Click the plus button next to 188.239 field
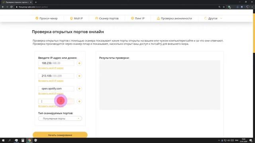 [79, 63]
